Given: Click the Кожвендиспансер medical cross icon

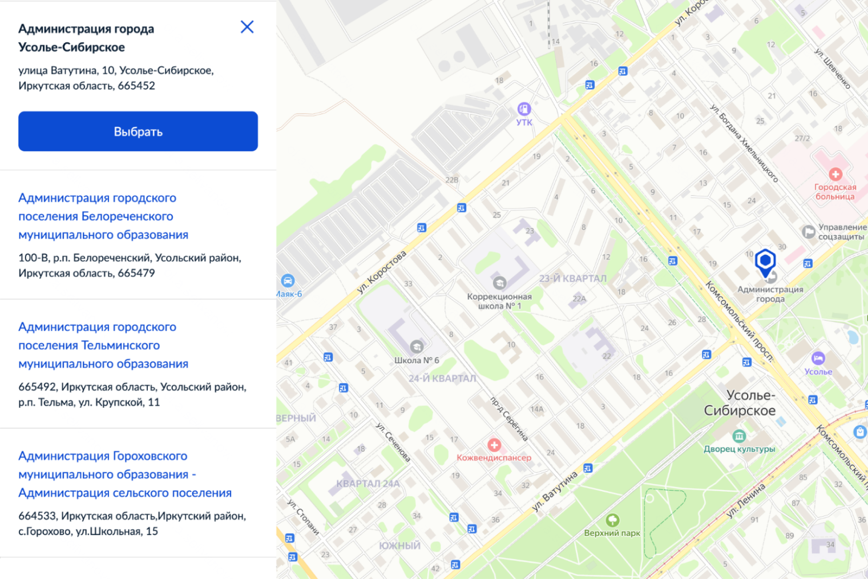Looking at the screenshot, I should [494, 445].
